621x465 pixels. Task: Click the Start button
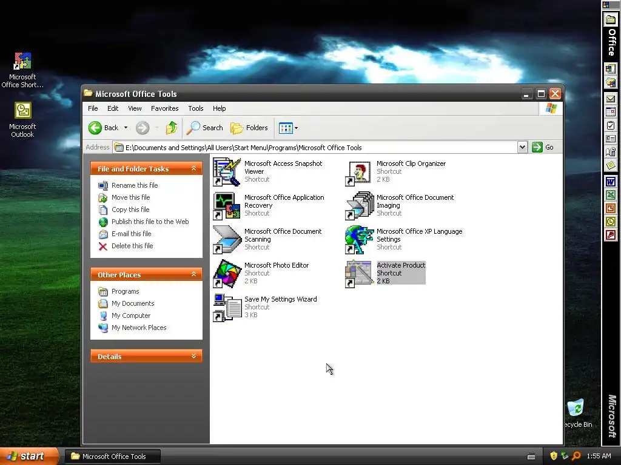(29, 457)
